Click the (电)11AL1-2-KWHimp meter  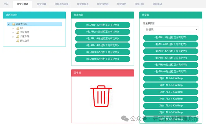[171, 85]
